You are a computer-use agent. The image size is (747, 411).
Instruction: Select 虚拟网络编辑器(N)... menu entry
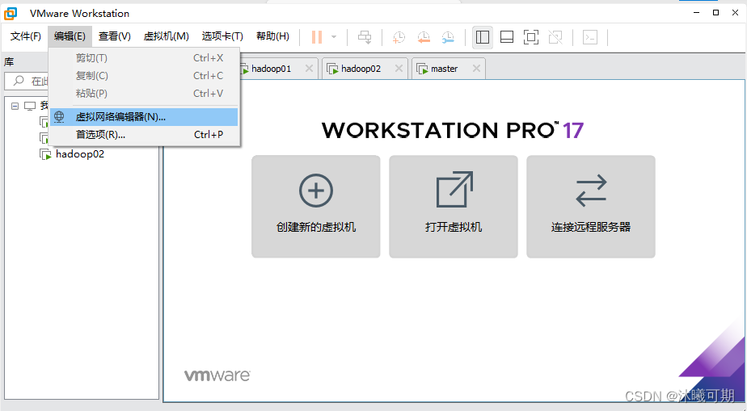tap(144, 117)
